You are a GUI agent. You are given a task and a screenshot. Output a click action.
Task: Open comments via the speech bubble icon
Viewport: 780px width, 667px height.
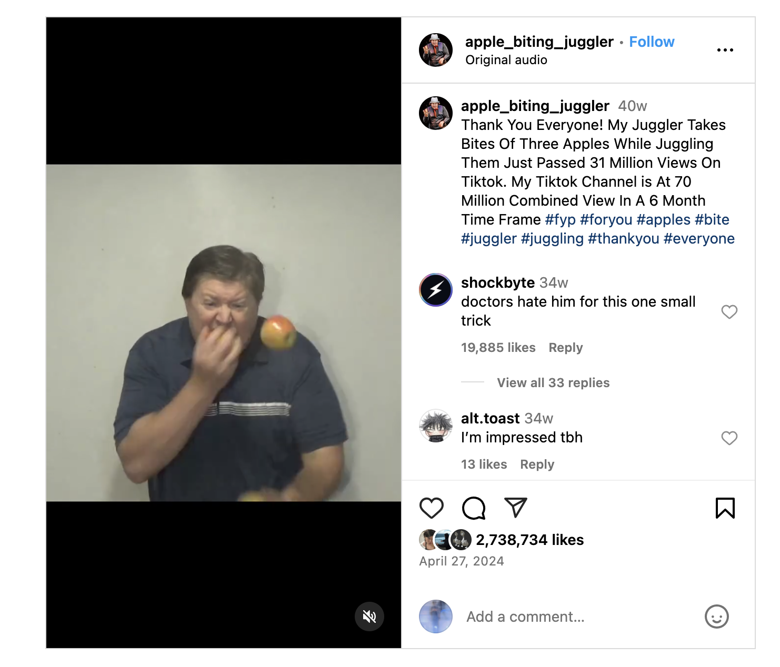(x=474, y=508)
